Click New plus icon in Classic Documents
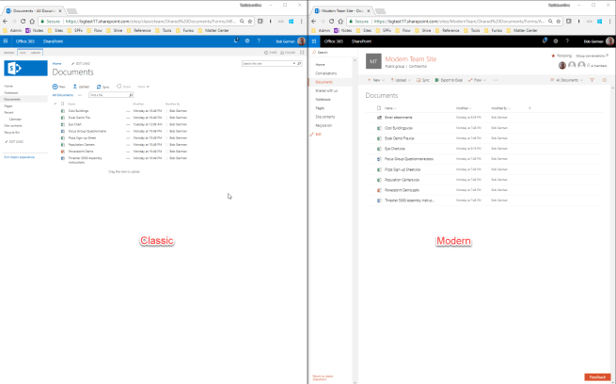This screenshot has height=384, width=616. 55,87
